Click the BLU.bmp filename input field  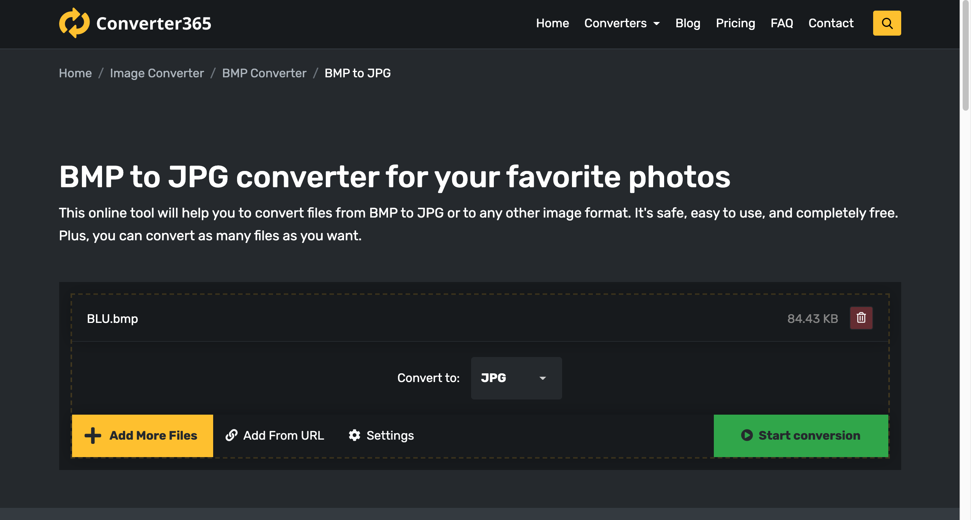click(x=112, y=318)
